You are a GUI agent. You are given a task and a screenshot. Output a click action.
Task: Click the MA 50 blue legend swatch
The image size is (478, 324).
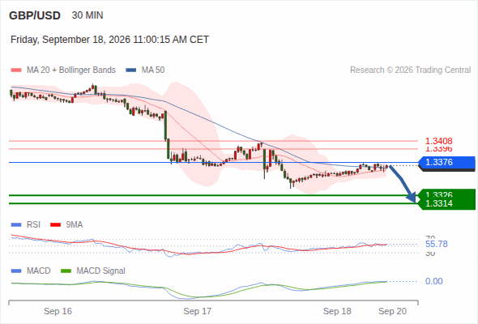pos(131,70)
